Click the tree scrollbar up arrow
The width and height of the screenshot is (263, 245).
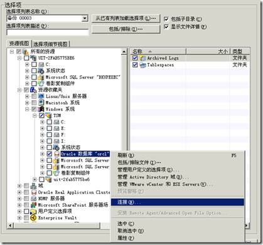point(124,51)
